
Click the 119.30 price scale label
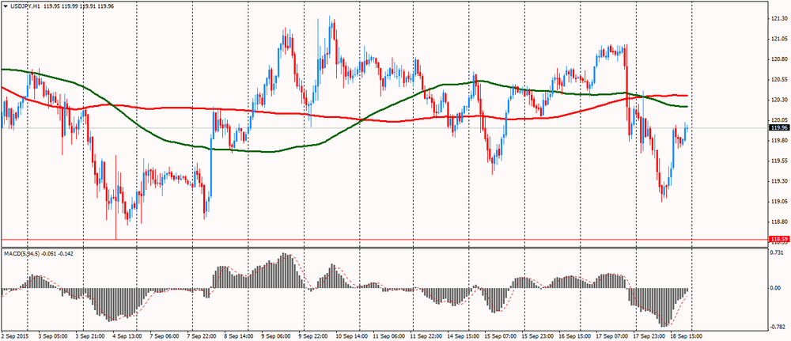tap(779, 181)
